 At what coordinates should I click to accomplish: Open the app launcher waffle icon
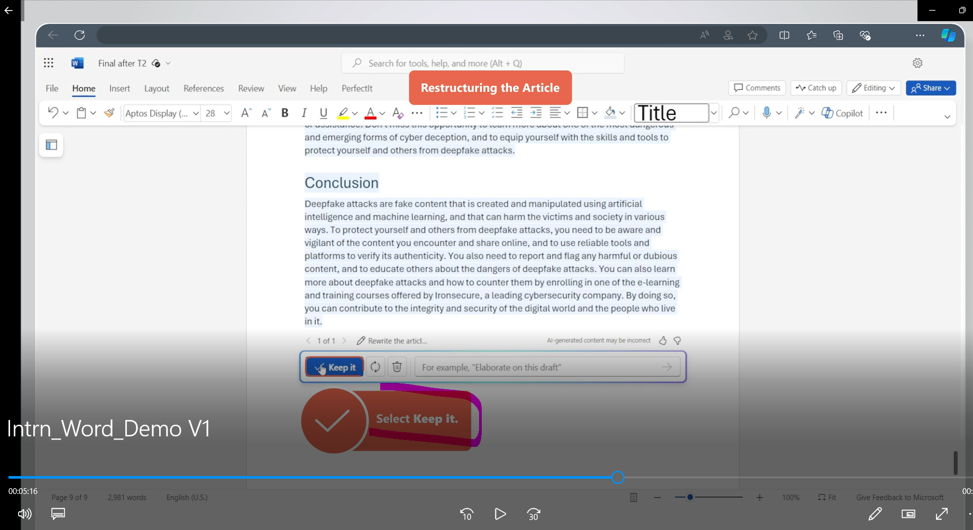(49, 63)
